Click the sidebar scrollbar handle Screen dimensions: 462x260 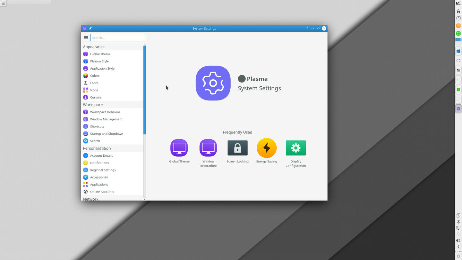point(144,90)
